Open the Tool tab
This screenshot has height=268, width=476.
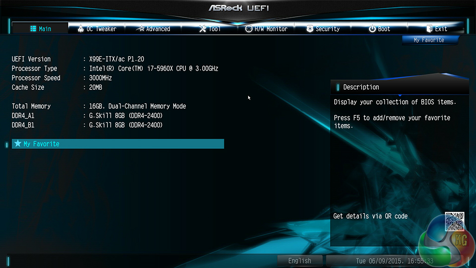click(210, 28)
